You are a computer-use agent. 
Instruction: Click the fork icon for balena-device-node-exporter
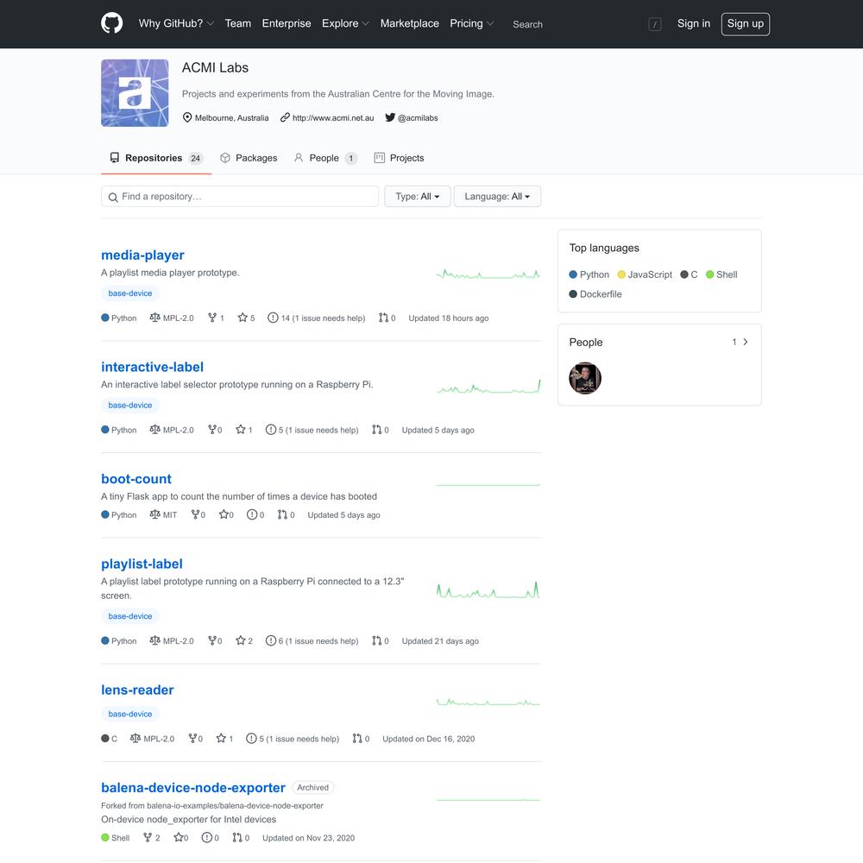[148, 837]
